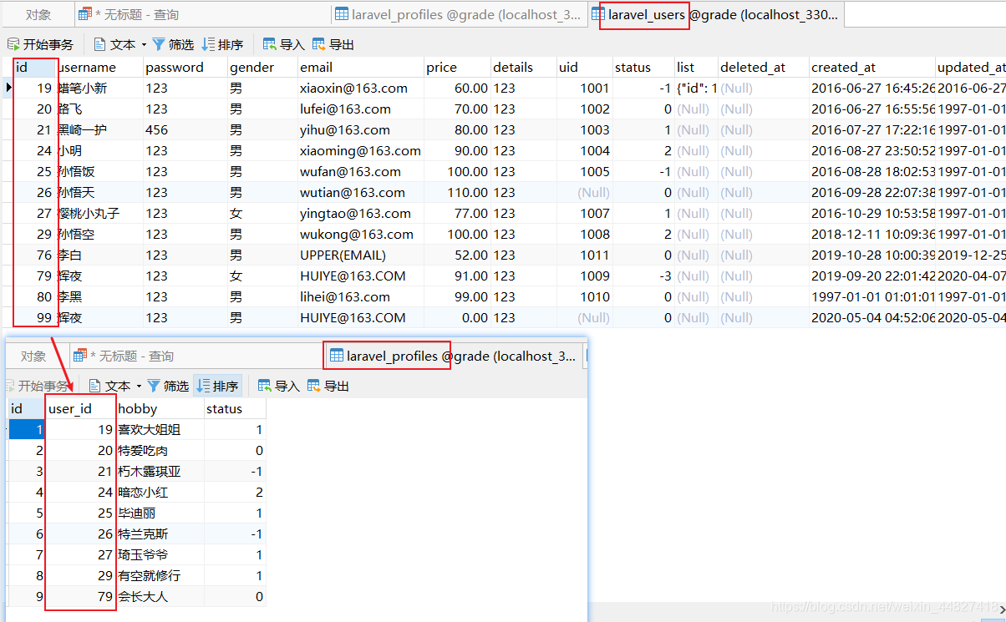Click the 筛选 filter icon in laravel_profiles toolbar
This screenshot has height=622, width=1006.
154,386
